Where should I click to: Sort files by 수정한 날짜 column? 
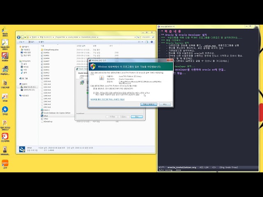pyautogui.click(x=81, y=46)
